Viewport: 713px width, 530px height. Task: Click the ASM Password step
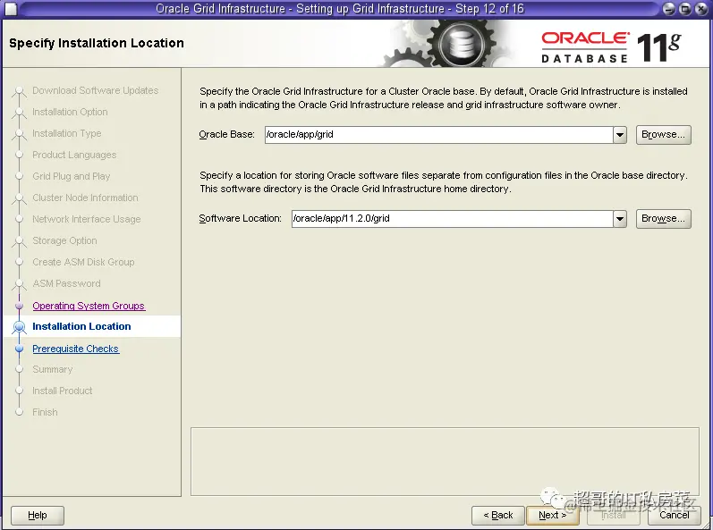(x=66, y=283)
